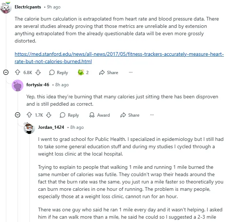Screen dimensions: 227x222
Task: Open more options on Electricpants comment
Action: (x=131, y=73)
